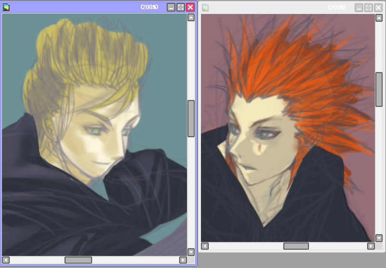Close the right red-hair portrait window
This screenshot has width=386, height=268.
click(x=378, y=8)
